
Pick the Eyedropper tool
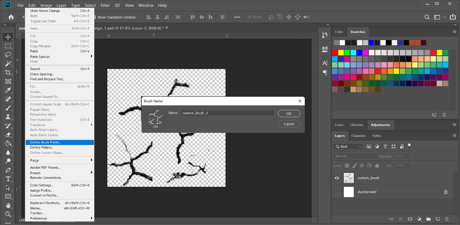coord(8,90)
